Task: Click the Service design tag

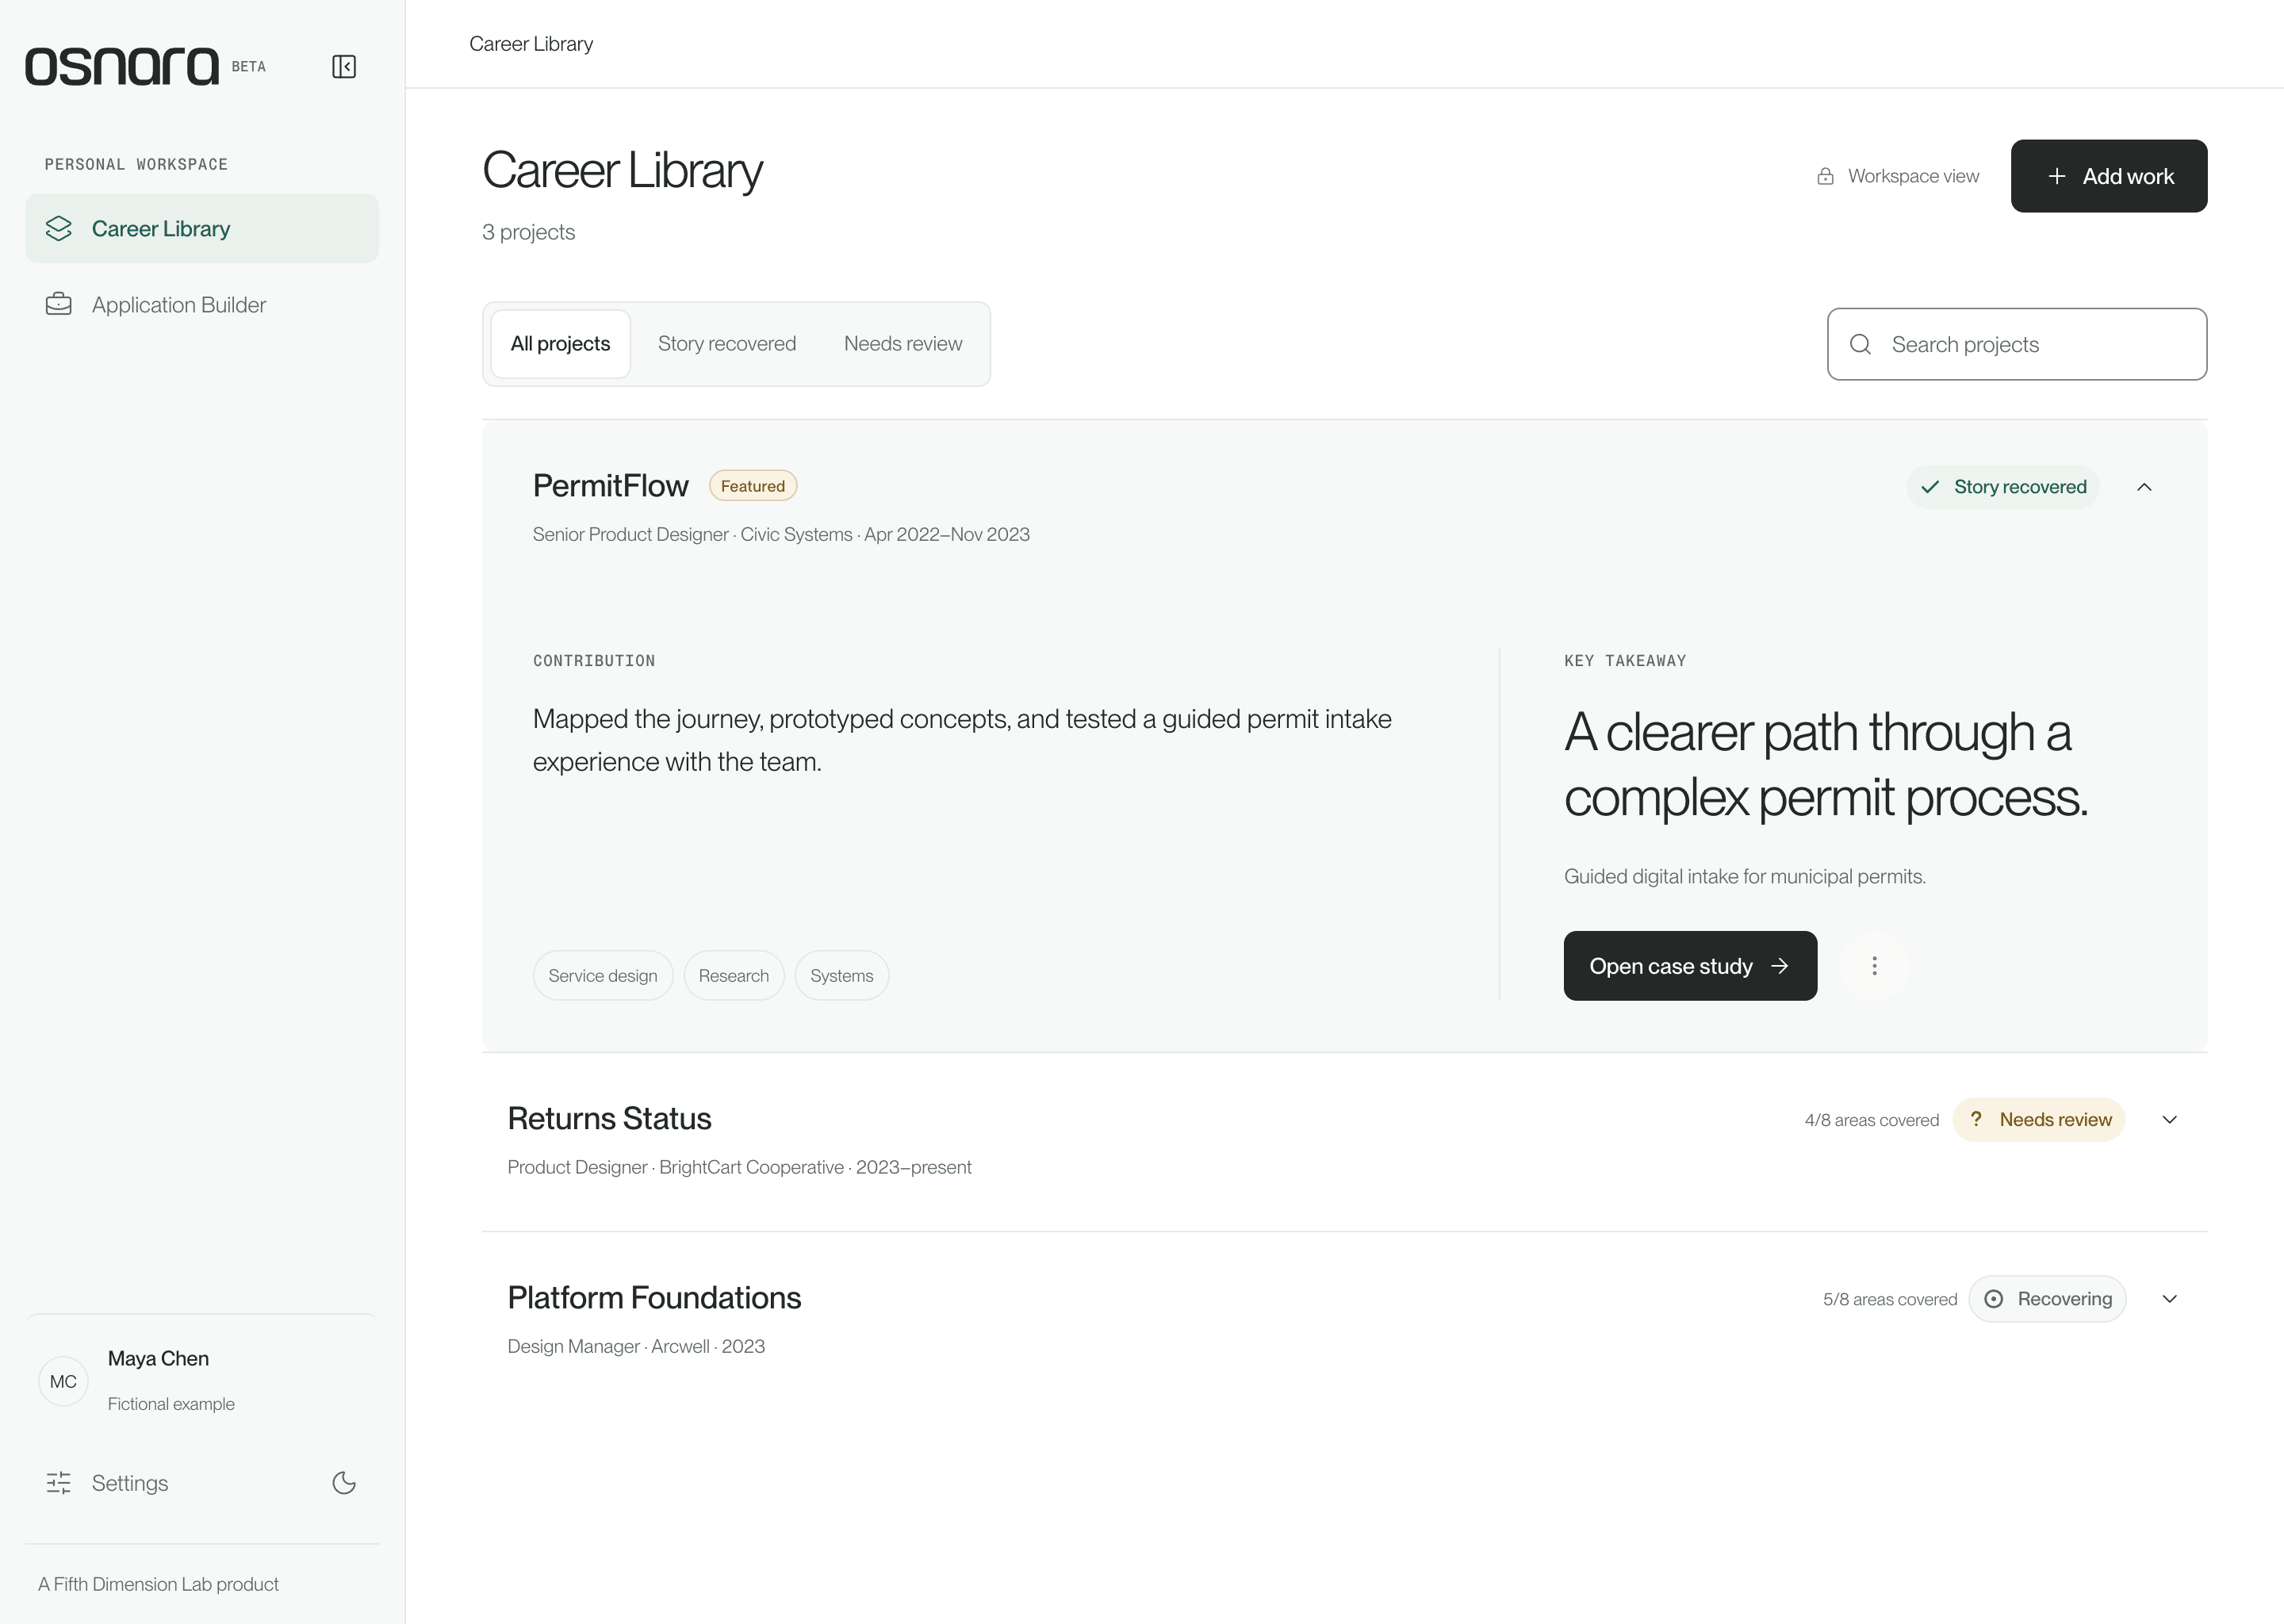Action: point(603,975)
